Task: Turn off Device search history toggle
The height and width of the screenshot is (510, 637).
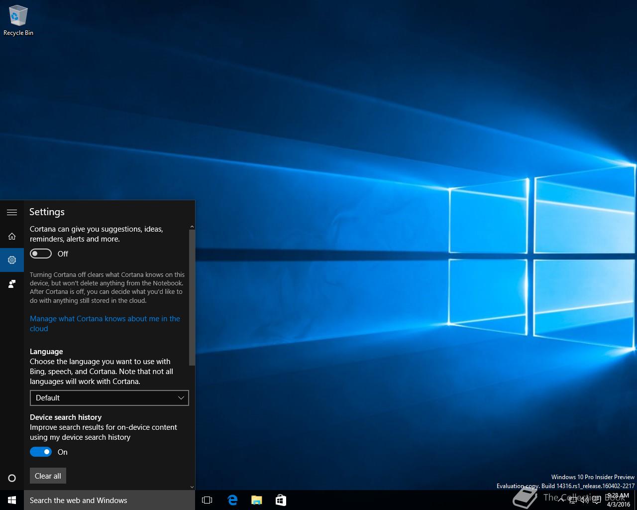Action: coord(41,452)
